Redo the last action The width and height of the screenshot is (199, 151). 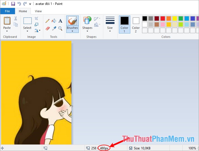(25, 4)
